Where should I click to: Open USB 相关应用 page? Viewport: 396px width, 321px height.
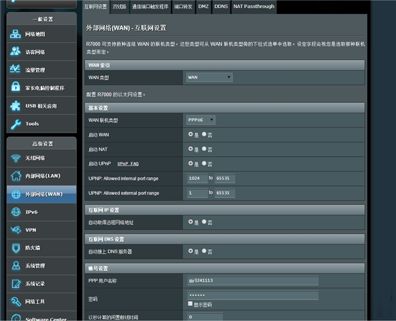(41, 105)
